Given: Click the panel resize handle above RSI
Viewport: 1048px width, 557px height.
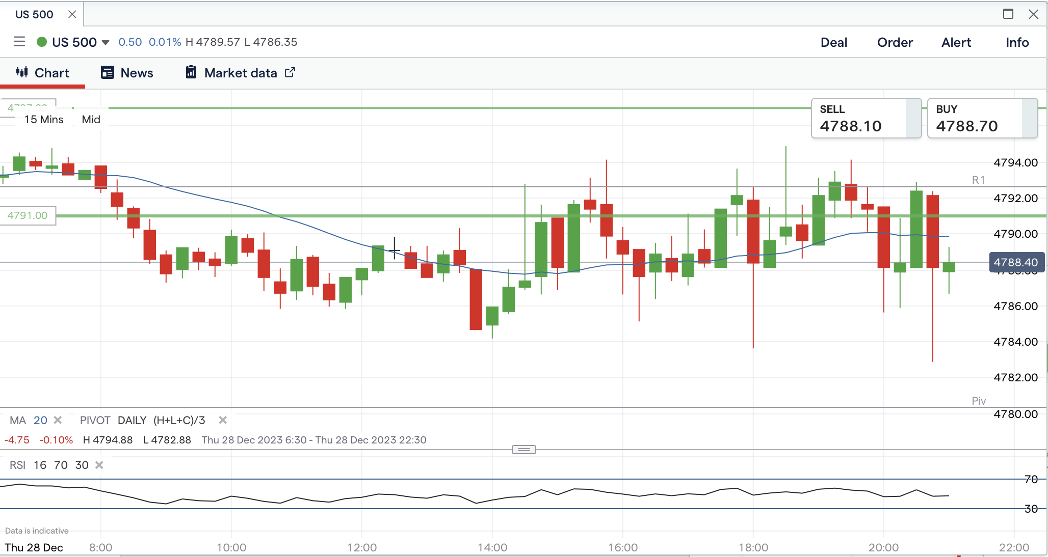Looking at the screenshot, I should [524, 450].
